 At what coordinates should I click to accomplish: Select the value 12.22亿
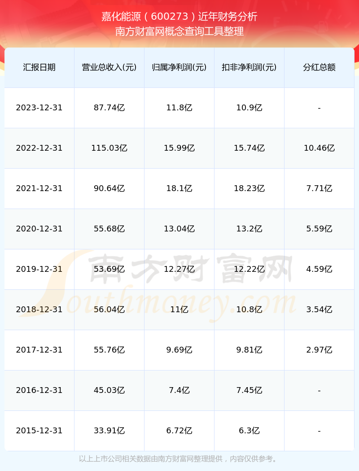coord(250,269)
